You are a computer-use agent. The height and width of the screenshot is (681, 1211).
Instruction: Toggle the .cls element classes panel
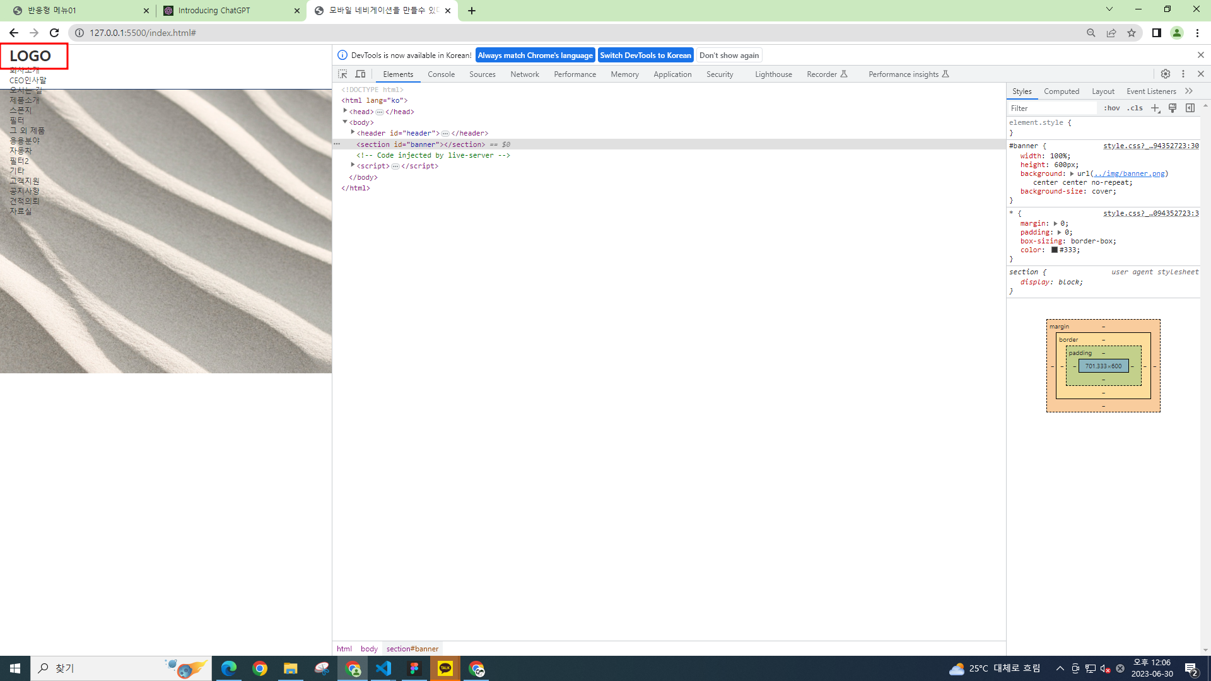tap(1135, 108)
